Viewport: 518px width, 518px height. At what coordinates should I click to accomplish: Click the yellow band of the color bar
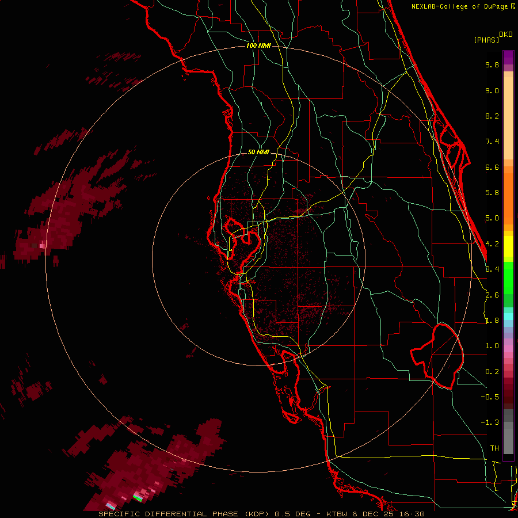(x=508, y=246)
